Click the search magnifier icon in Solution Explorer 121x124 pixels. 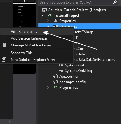point(115,2)
